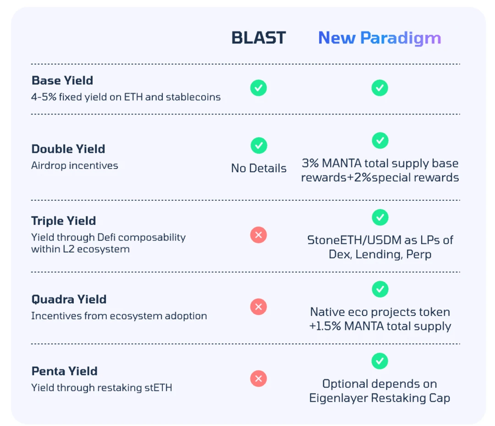The height and width of the screenshot is (426, 495).
Task: Click the "No Details" text under BLAST
Action: [258, 168]
